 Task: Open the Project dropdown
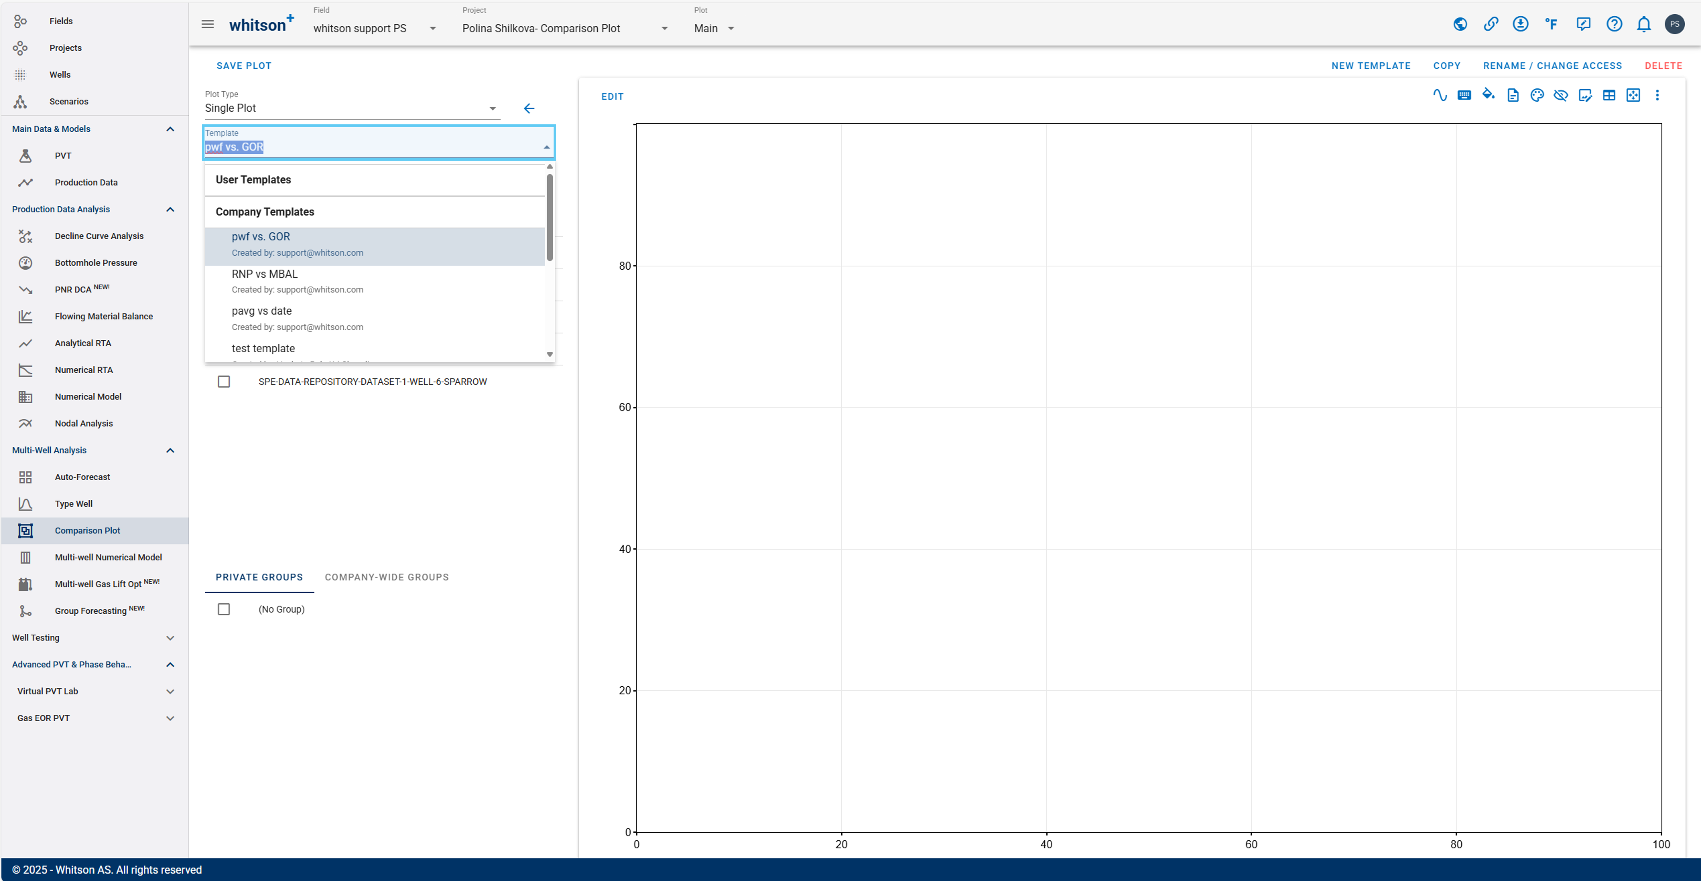(x=565, y=28)
